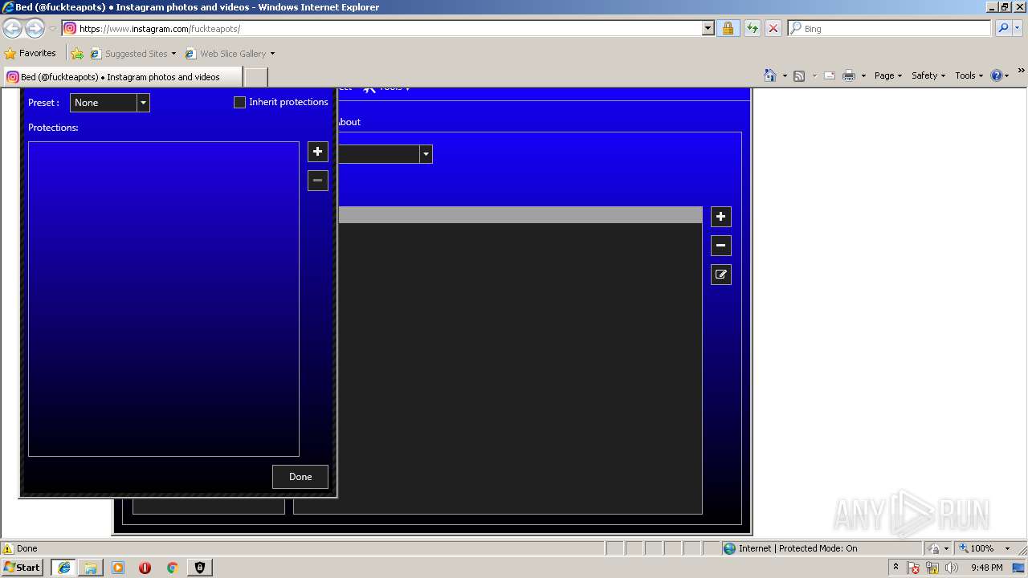Click the edit pencil icon beside the rules list
The height and width of the screenshot is (578, 1028).
pyautogui.click(x=721, y=275)
